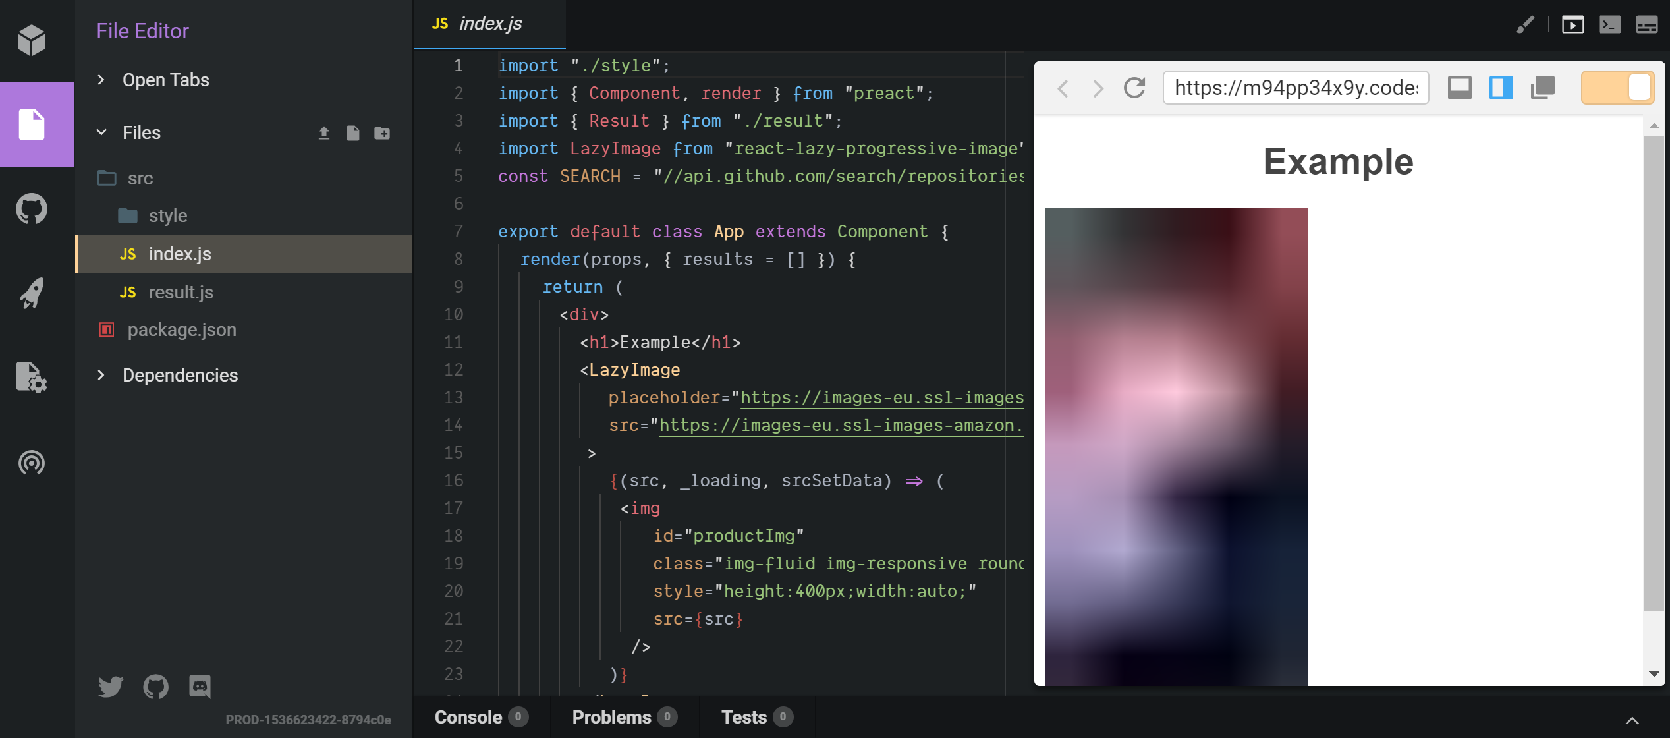Upload files using the upload icon
This screenshot has height=738, width=1670.
pyautogui.click(x=324, y=132)
